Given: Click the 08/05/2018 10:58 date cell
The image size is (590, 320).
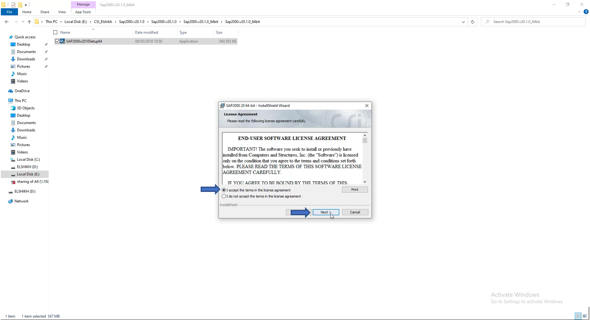Looking at the screenshot, I should tap(149, 41).
